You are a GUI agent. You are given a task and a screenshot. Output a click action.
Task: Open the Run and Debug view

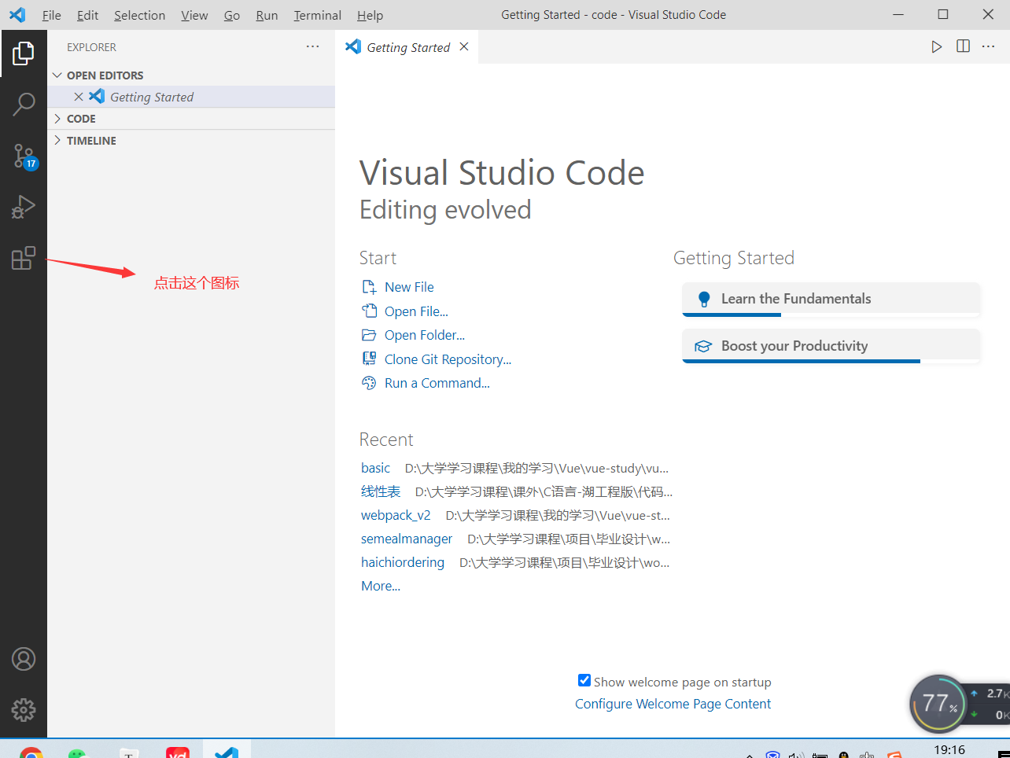click(x=24, y=207)
